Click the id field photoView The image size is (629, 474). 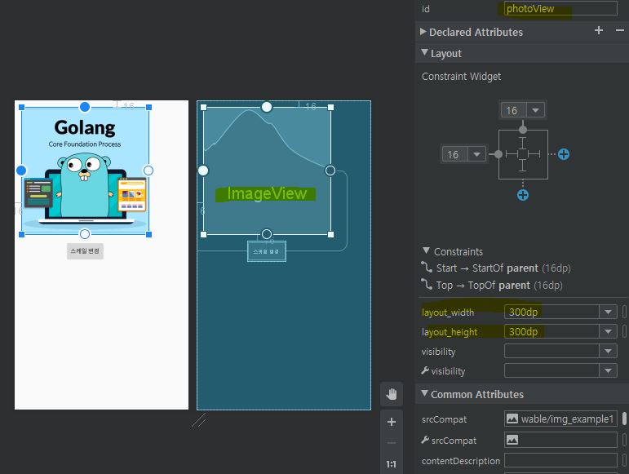(x=560, y=8)
